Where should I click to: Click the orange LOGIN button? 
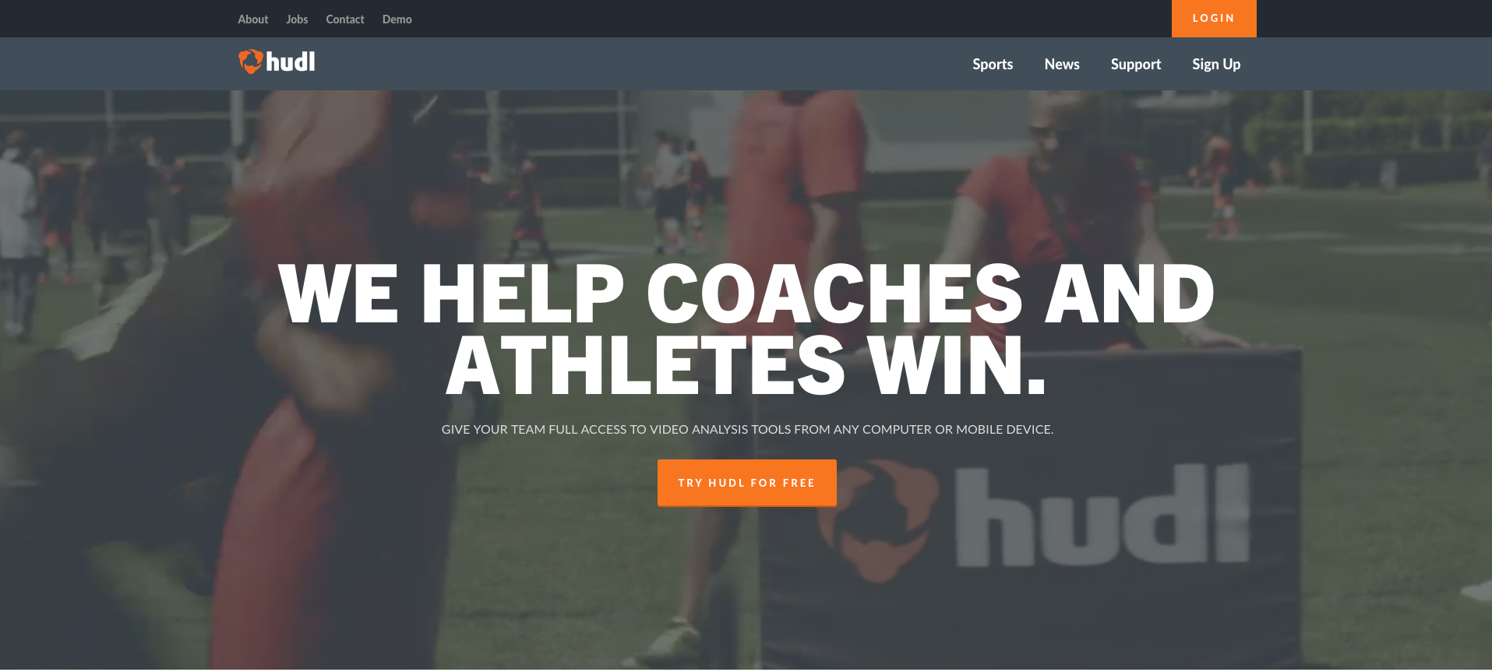[1214, 19]
